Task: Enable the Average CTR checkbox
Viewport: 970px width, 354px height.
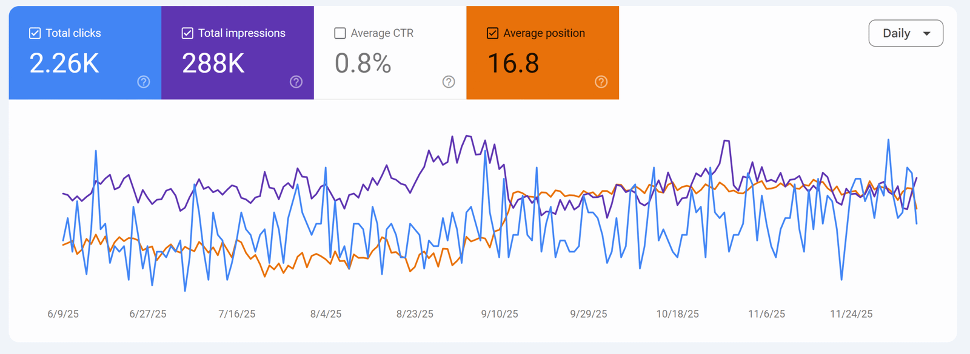Action: [340, 33]
